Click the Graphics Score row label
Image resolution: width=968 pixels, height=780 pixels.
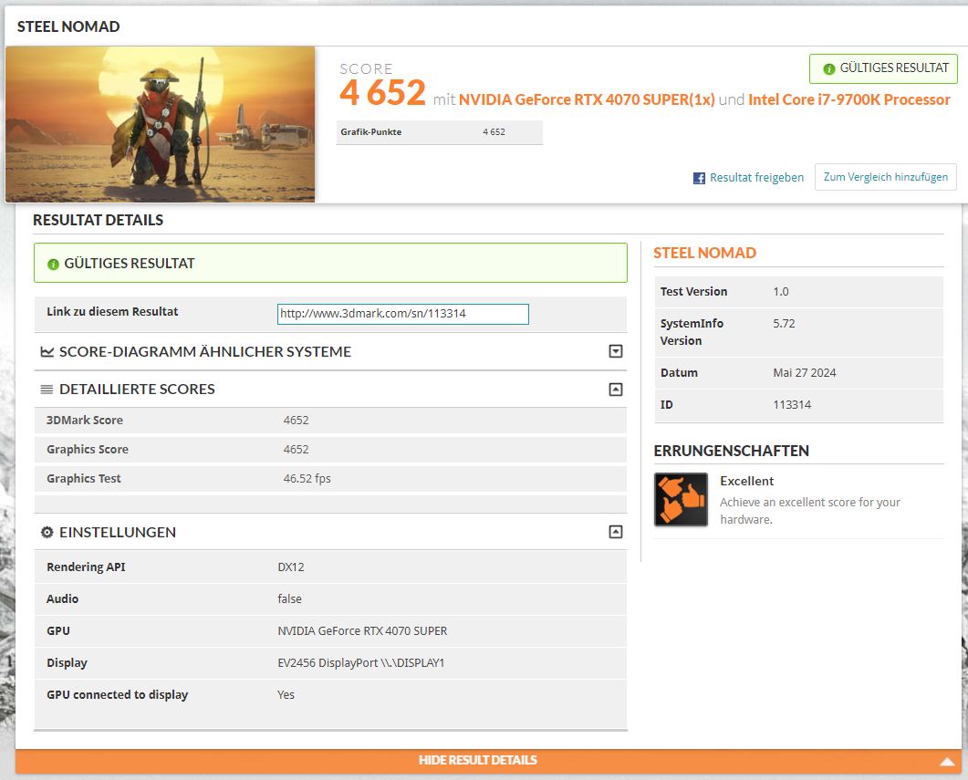click(88, 449)
